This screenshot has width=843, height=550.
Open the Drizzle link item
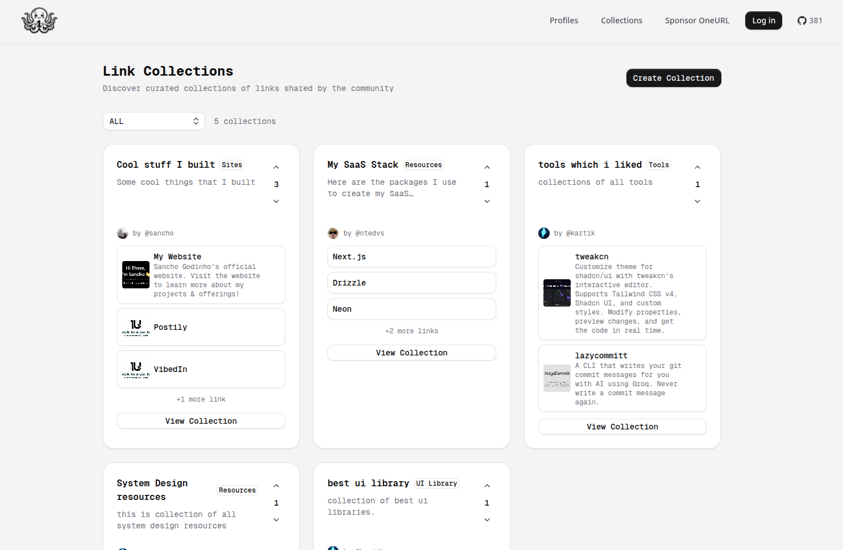point(412,283)
